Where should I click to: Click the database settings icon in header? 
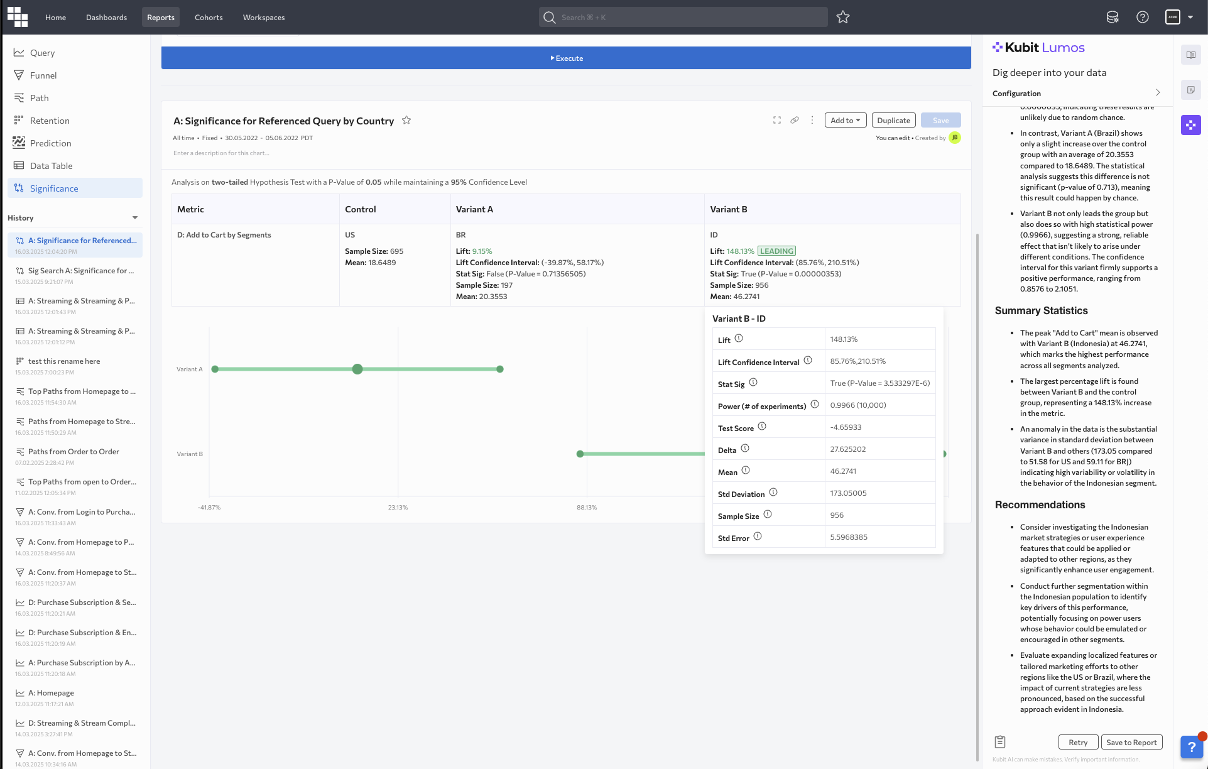coord(1113,18)
